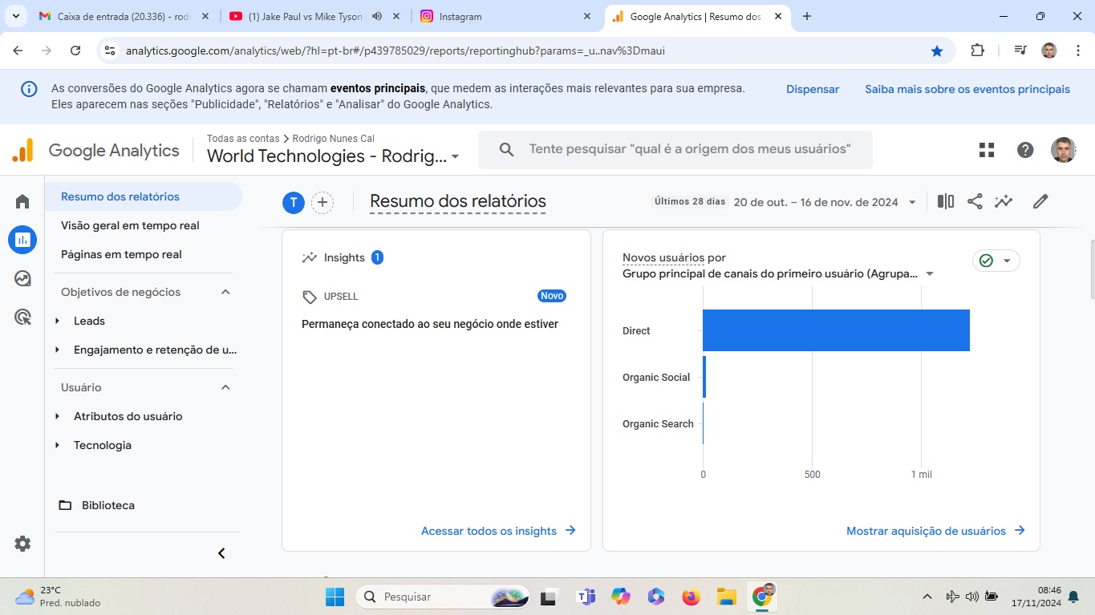
Task: Open Microsoft Teams from taskbar
Action: point(586,597)
